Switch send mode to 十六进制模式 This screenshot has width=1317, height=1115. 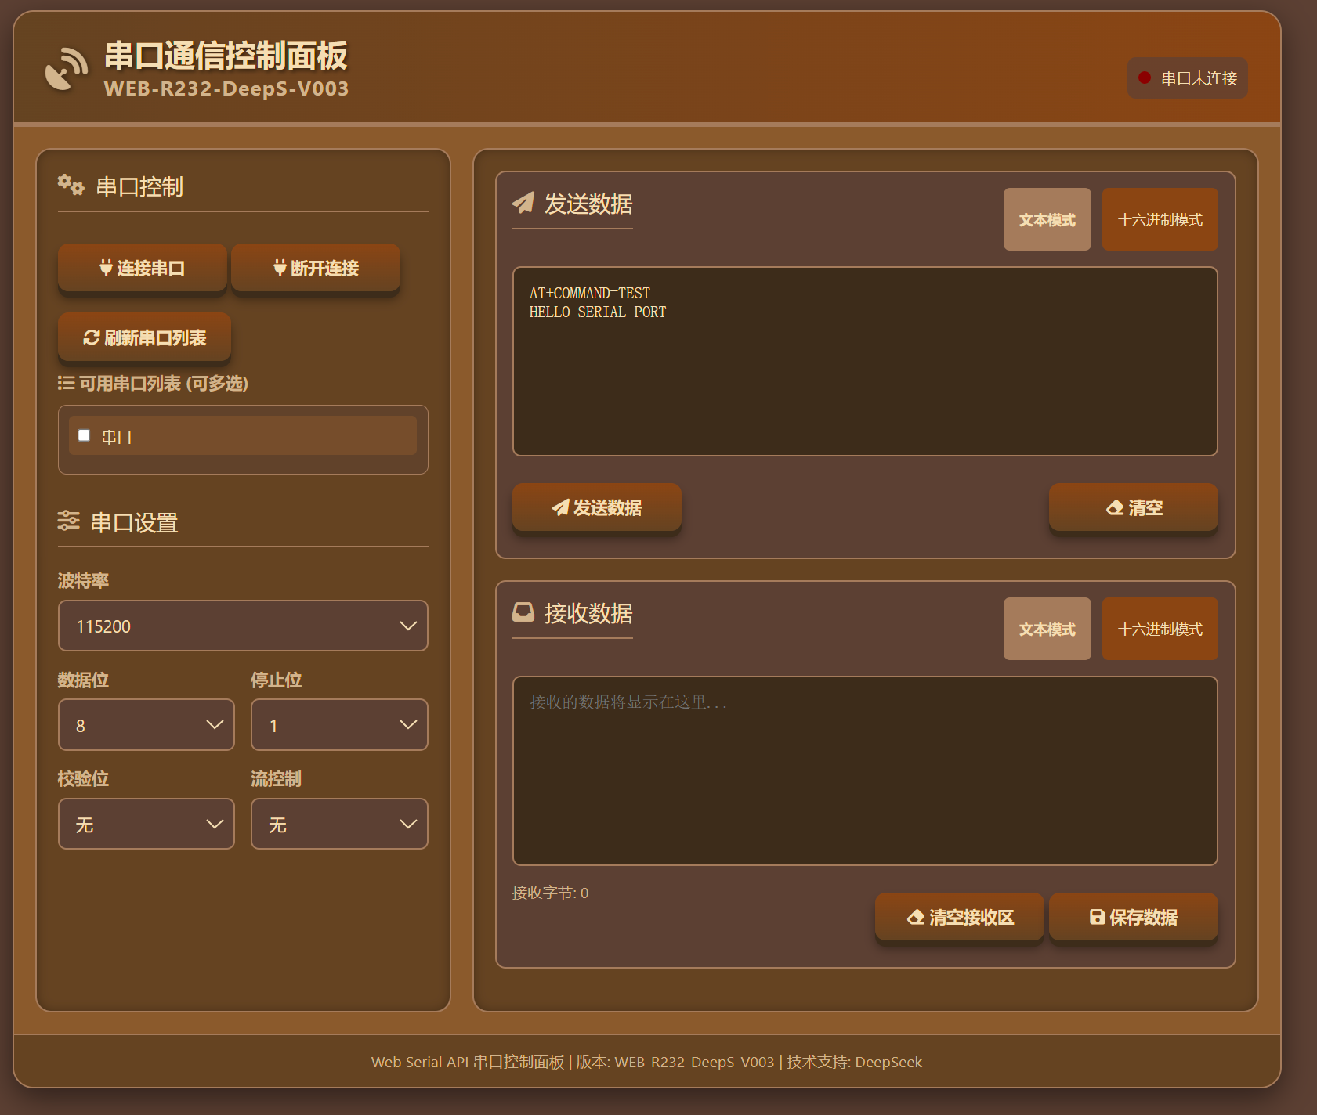(1160, 219)
